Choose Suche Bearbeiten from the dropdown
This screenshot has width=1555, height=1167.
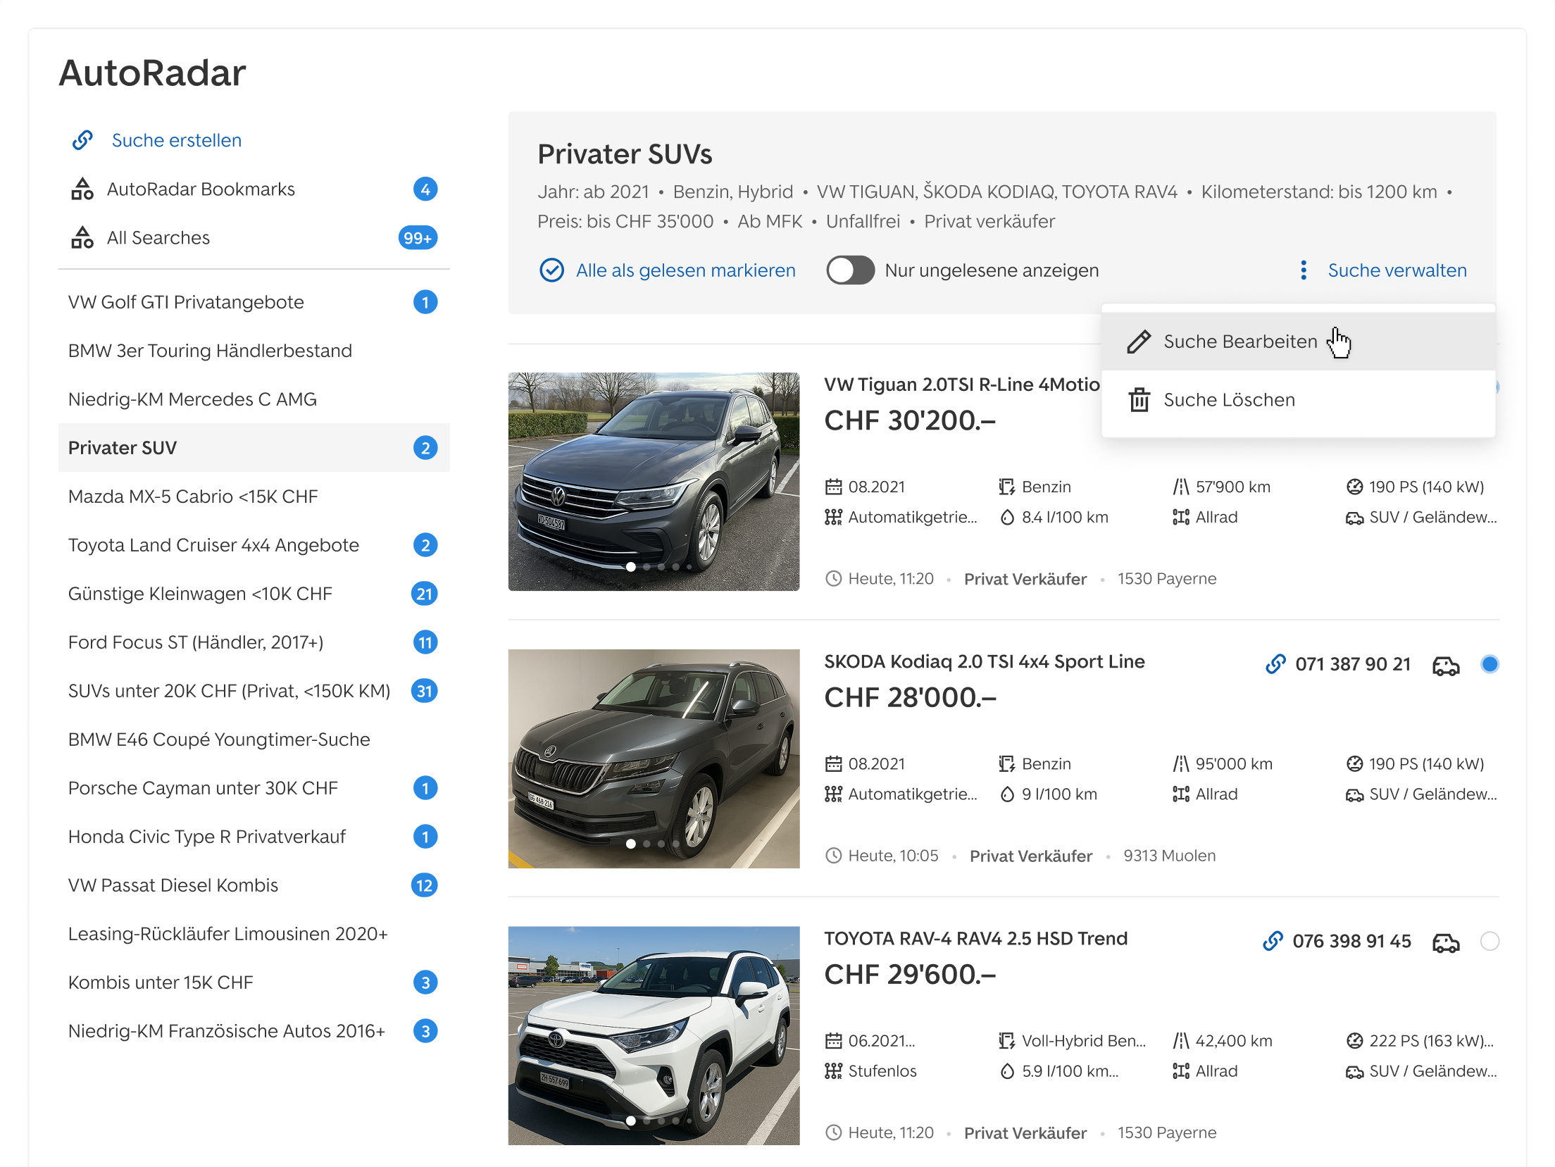point(1239,342)
